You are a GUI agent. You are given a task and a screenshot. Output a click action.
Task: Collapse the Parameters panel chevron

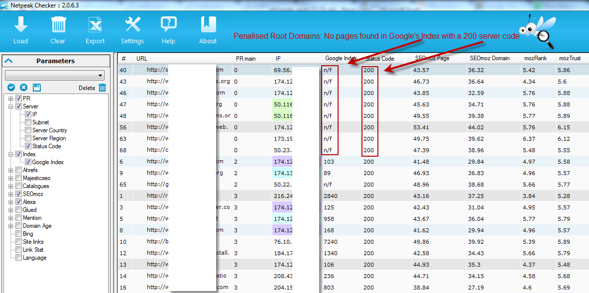[x=8, y=61]
